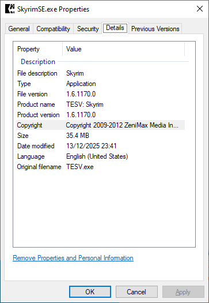
Task: Select the Security tab
Action: [x=88, y=29]
